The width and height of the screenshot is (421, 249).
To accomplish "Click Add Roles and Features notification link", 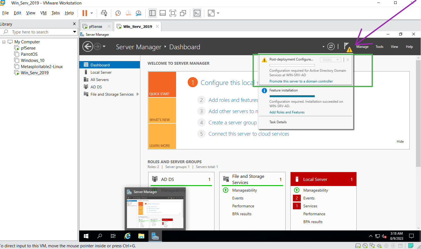I will [287, 112].
